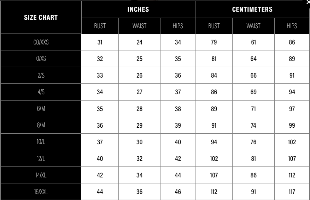310x200 pixels.
Task: Click the WAIST header under CENTIMETERS
Action: tap(253, 26)
